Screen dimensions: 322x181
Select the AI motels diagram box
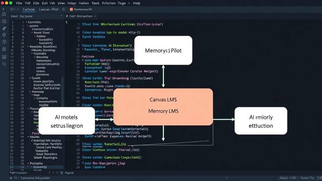[67, 121]
